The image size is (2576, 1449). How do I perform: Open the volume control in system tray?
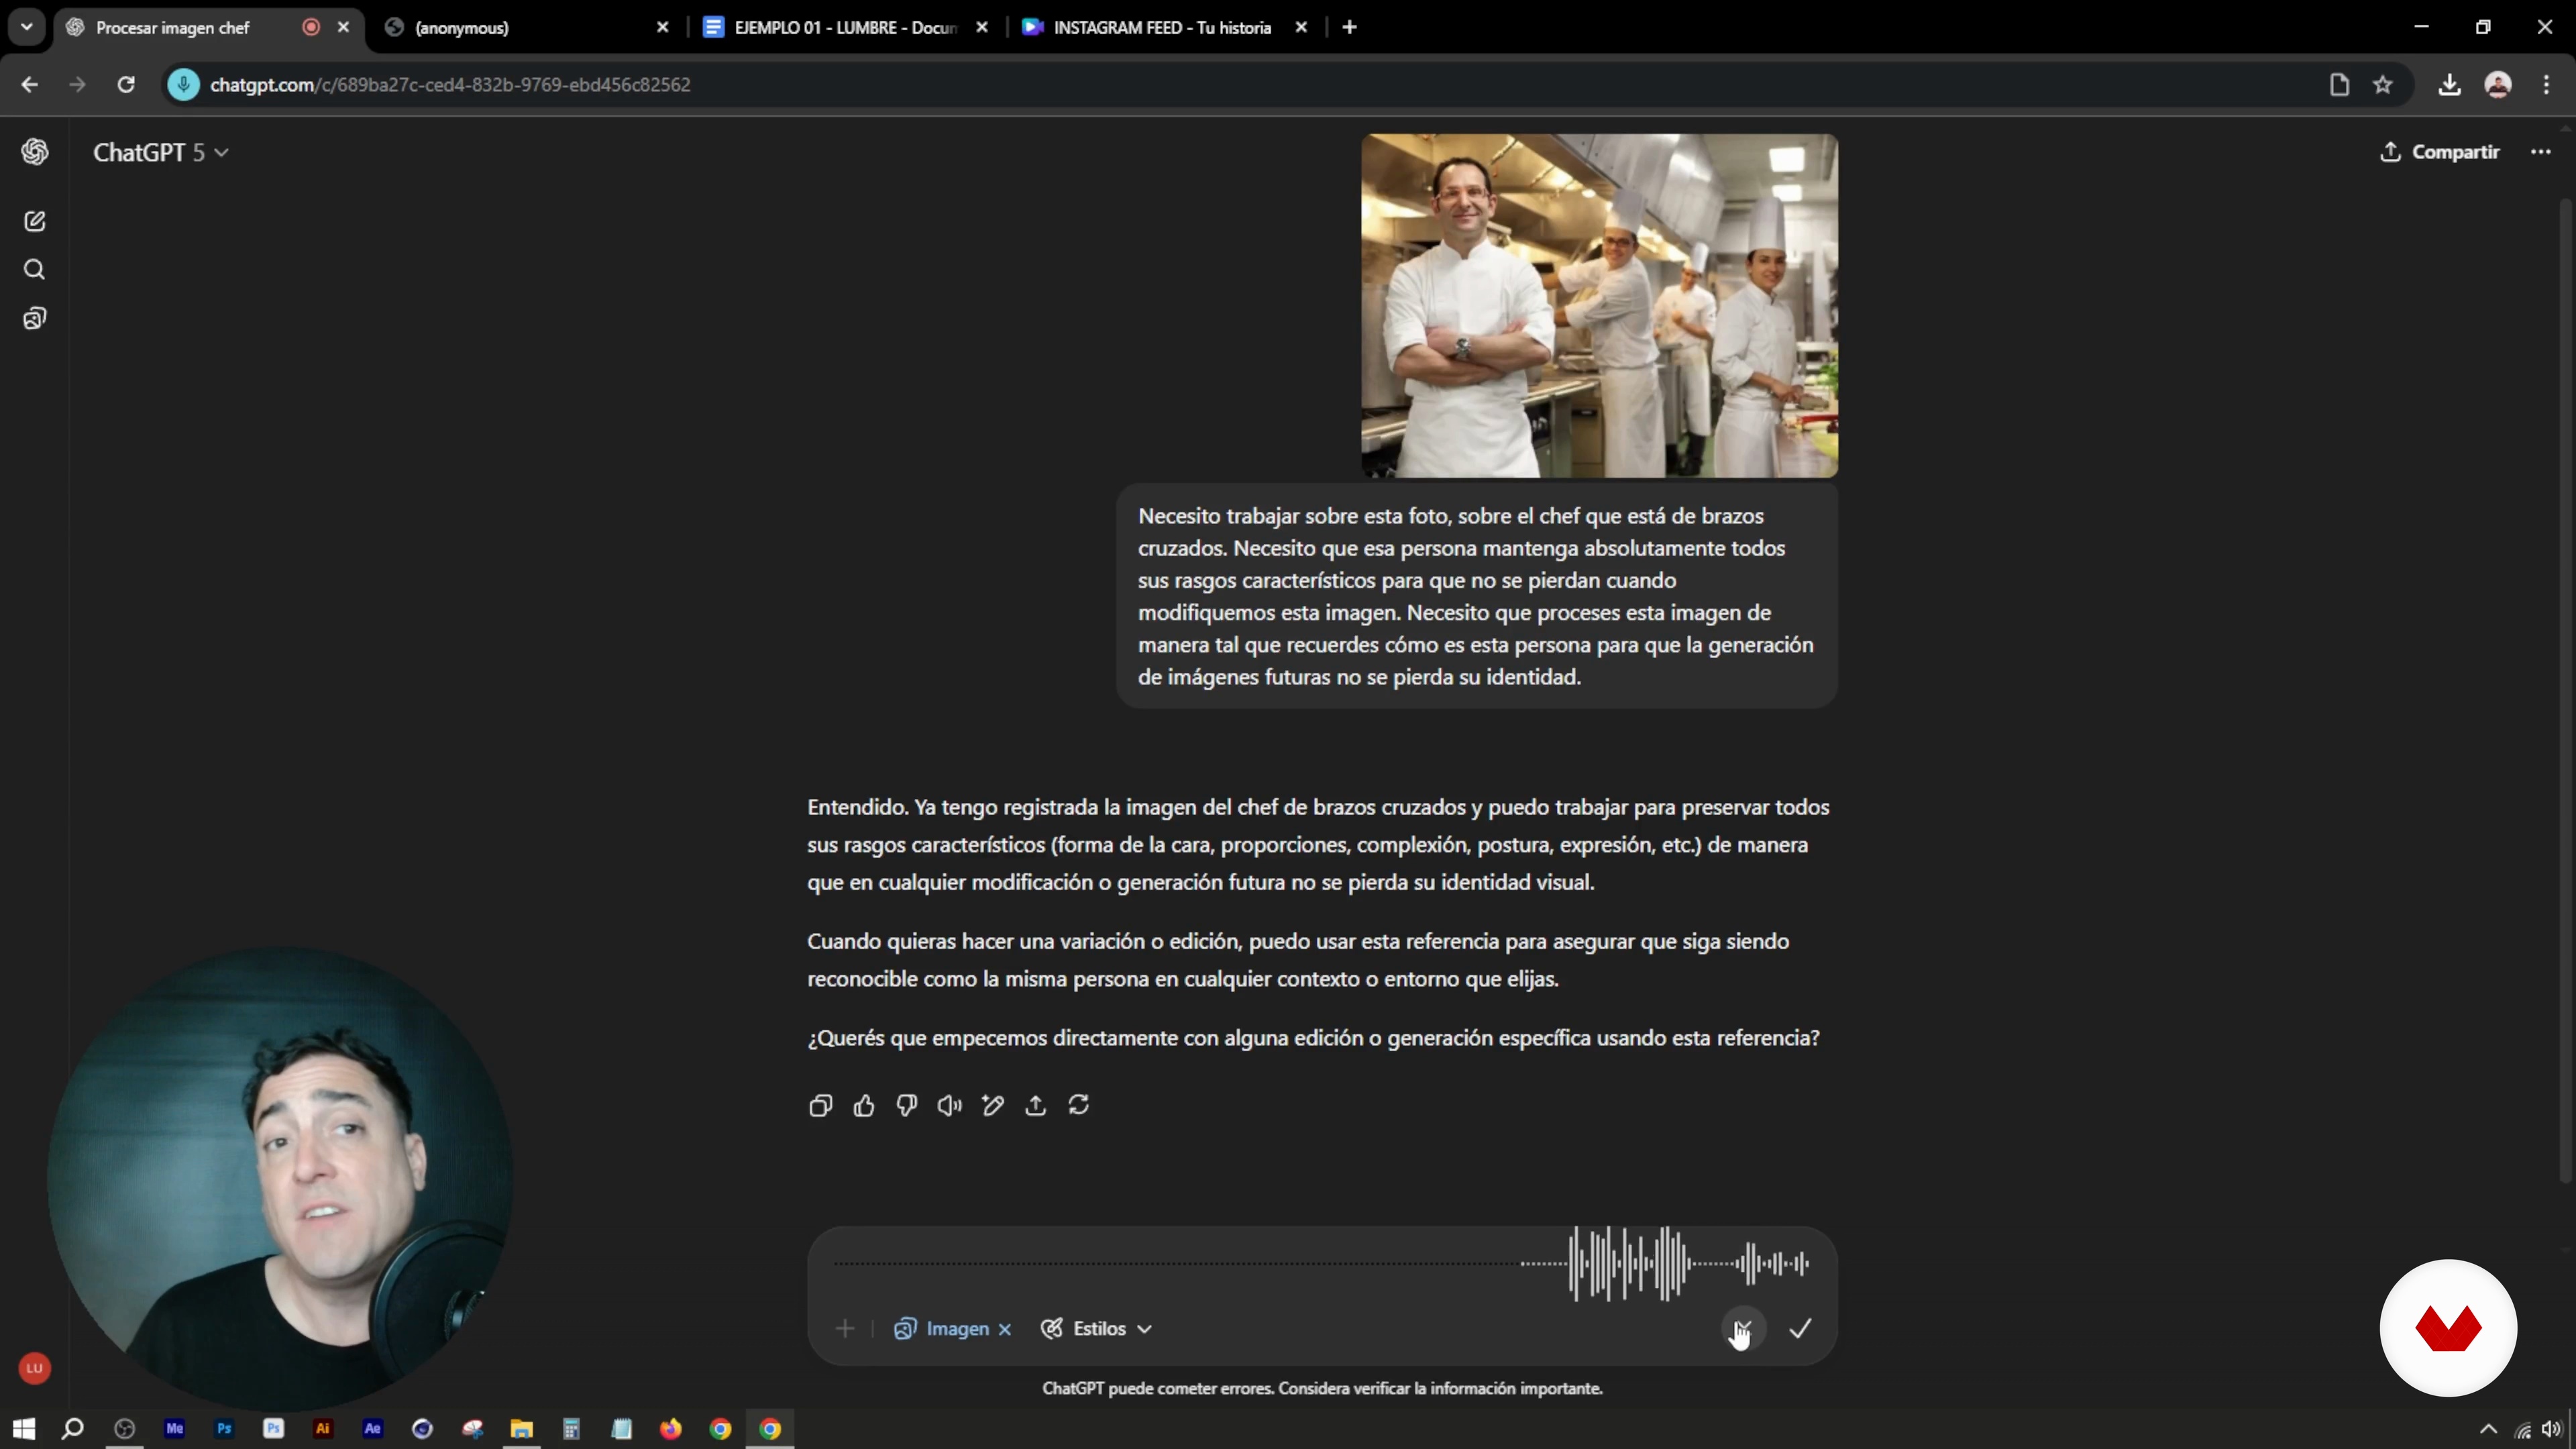2551,1429
